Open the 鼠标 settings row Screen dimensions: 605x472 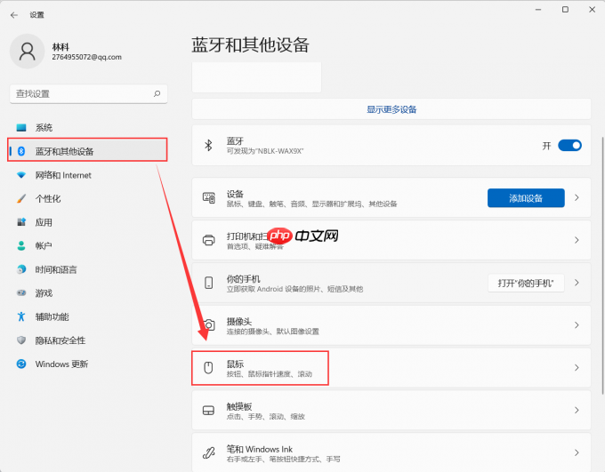click(391, 367)
